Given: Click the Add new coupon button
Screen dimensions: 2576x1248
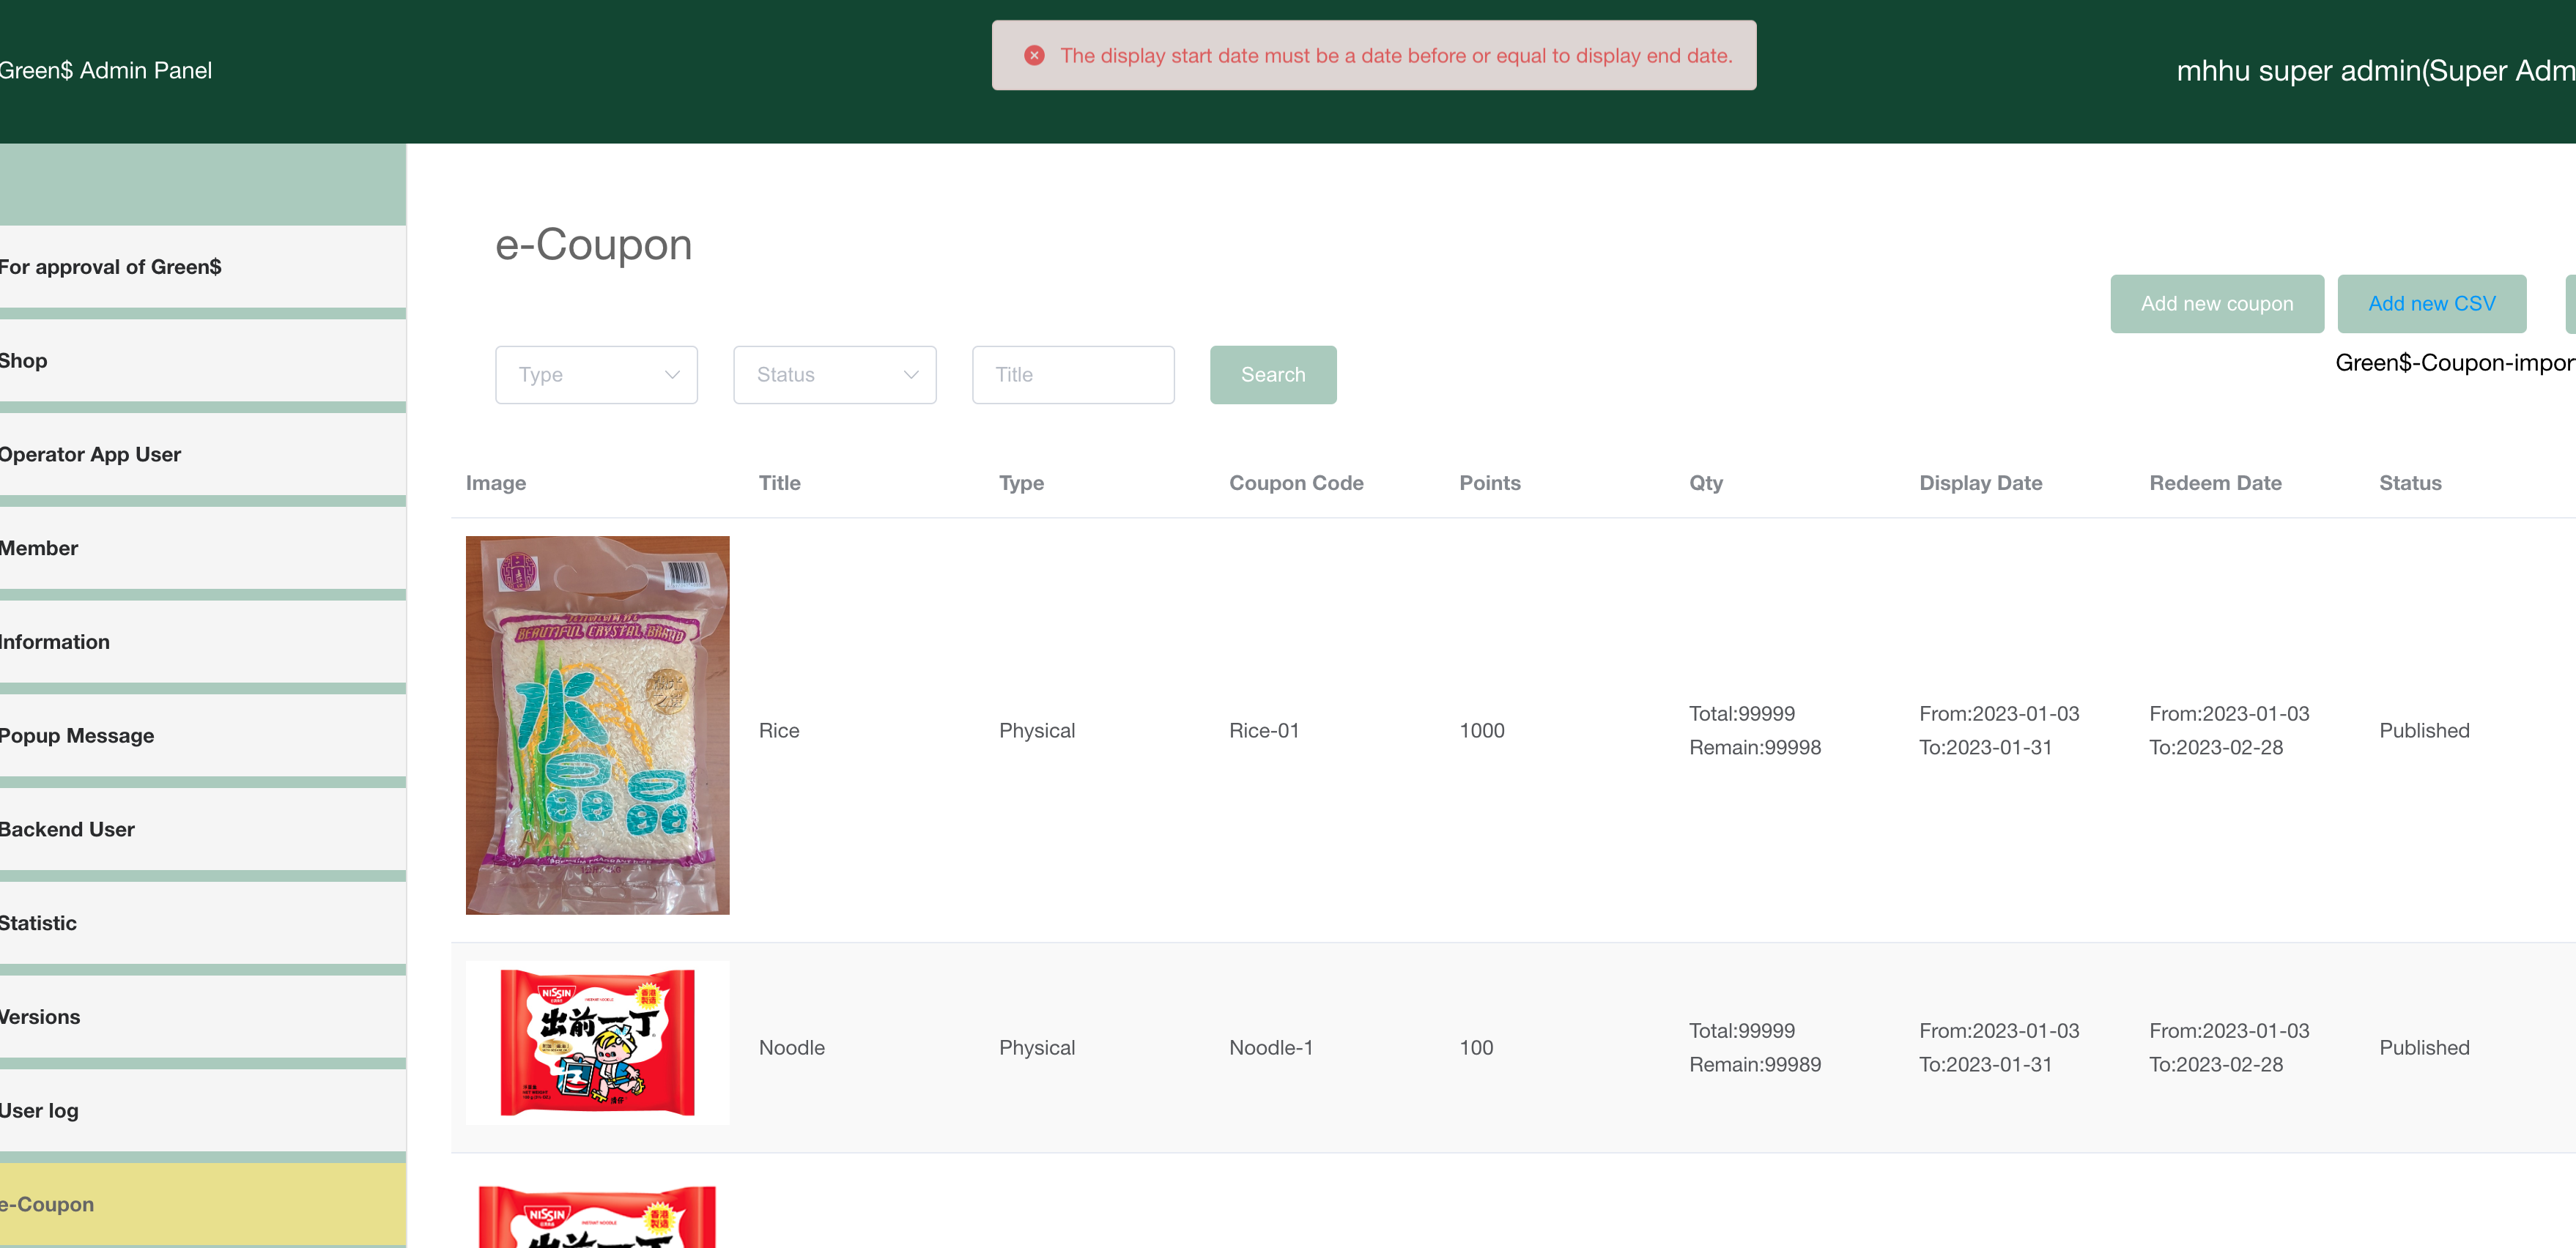Looking at the screenshot, I should (x=2216, y=304).
